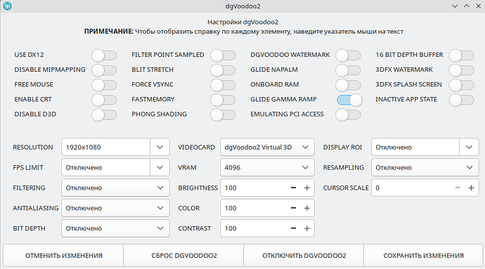This screenshot has height=269, width=485.
Task: Click the RESOLUTION field showing 1920x1080
Action: pos(105,147)
